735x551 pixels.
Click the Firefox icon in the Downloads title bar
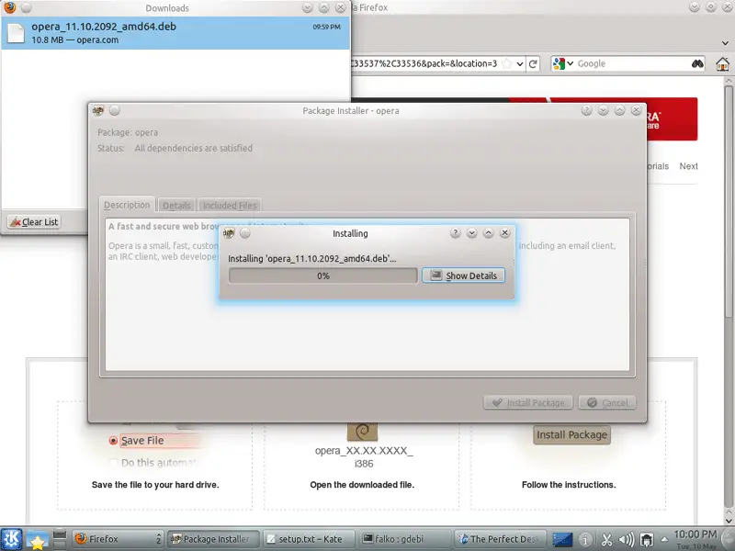[9, 7]
